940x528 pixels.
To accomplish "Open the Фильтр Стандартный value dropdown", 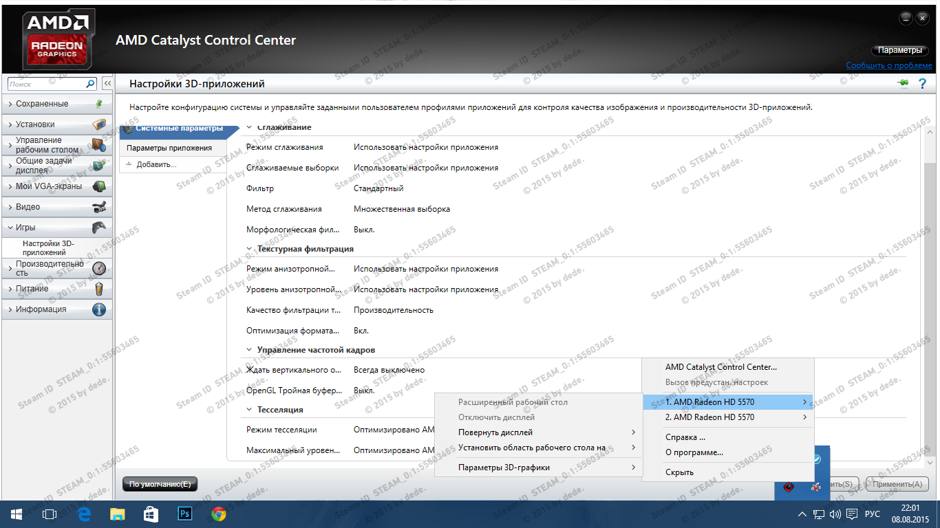I will (378, 188).
